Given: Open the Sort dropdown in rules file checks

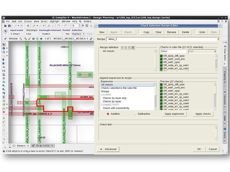Looking at the screenshot, I should 215,51.
